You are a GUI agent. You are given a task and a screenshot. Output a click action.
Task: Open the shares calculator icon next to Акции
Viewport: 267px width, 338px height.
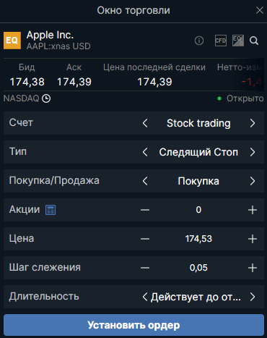pyautogui.click(x=51, y=210)
